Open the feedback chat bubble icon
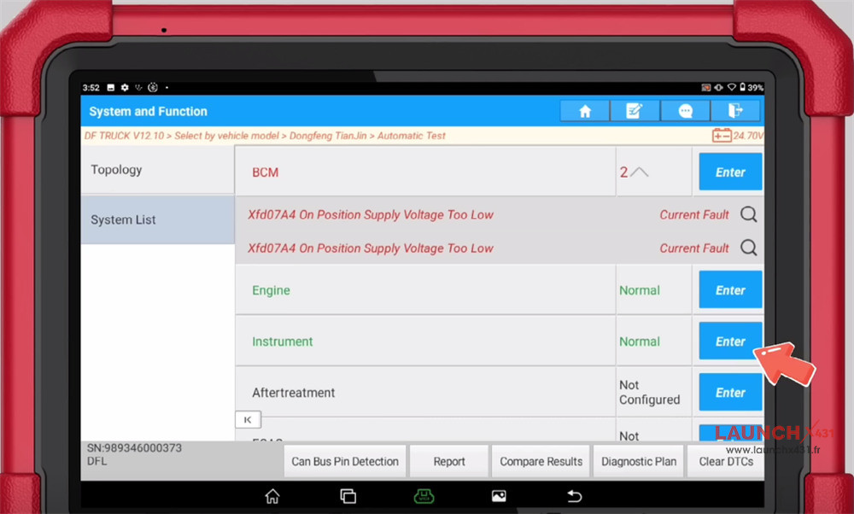854x514 pixels. 685,111
